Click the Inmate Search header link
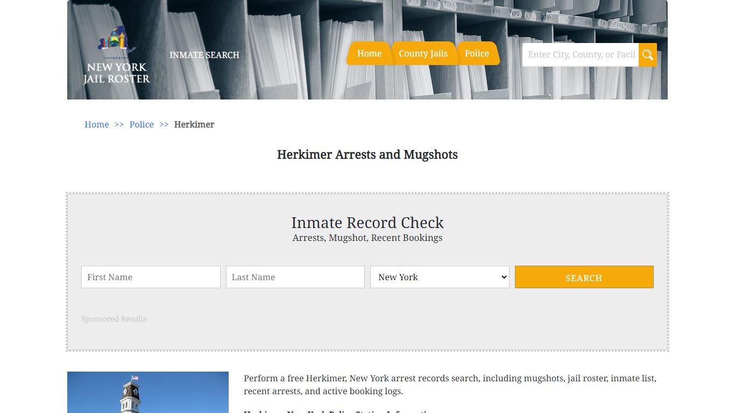This screenshot has height=413, width=735. tap(204, 55)
